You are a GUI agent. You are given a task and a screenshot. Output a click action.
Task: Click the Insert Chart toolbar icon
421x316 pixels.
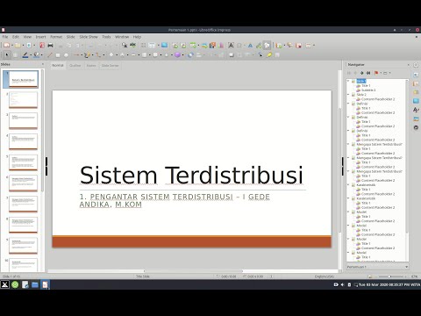221,46
